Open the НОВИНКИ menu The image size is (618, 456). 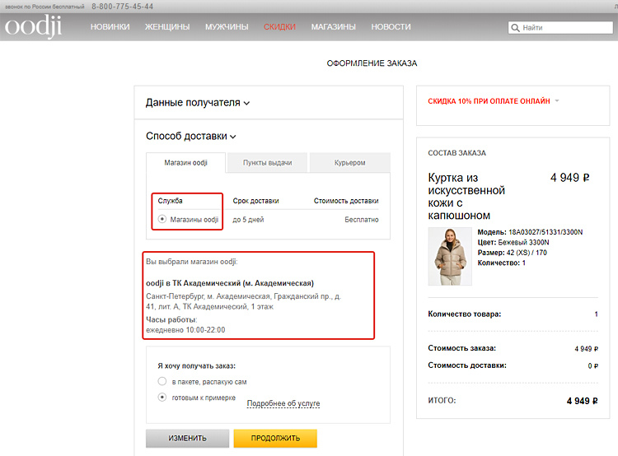pyautogui.click(x=110, y=27)
